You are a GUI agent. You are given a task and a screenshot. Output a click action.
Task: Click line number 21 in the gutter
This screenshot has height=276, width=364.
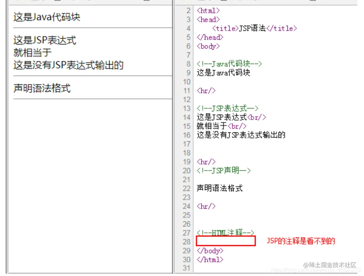coord(187,179)
